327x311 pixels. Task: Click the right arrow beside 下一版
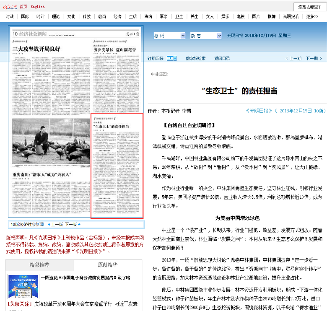[79, 225]
